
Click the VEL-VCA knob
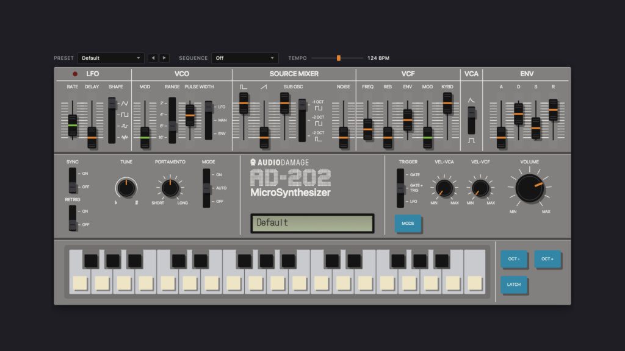444,188
